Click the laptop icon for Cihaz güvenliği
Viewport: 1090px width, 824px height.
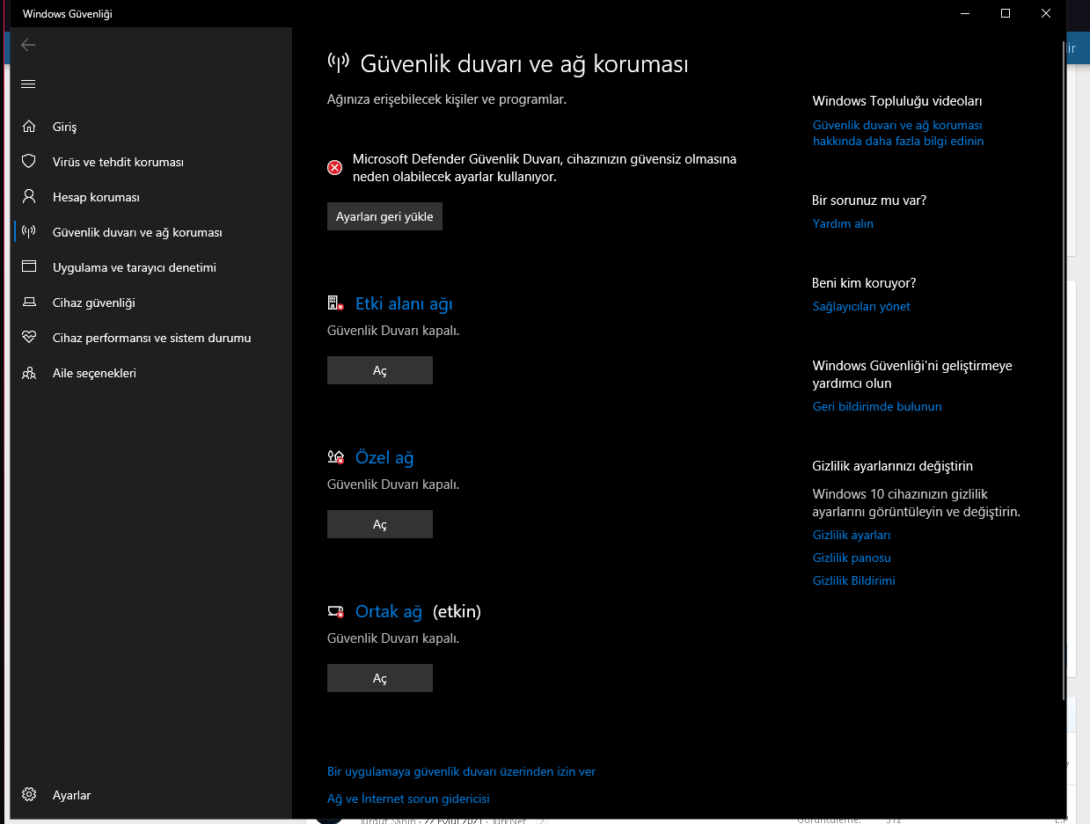point(29,303)
